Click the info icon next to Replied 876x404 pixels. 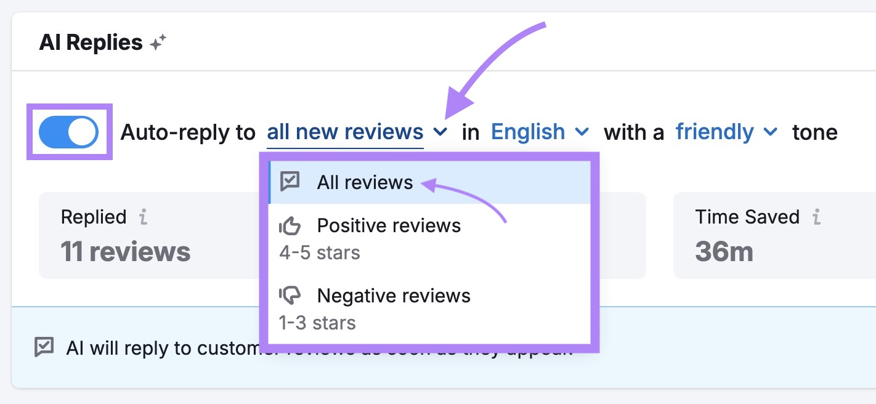click(144, 217)
